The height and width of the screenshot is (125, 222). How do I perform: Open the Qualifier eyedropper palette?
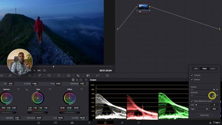click(40, 76)
